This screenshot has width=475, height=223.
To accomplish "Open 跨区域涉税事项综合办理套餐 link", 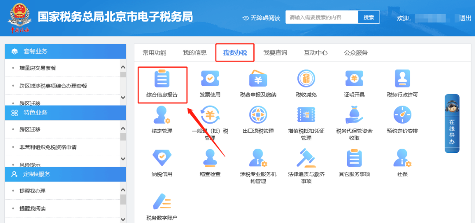I will pyautogui.click(x=53, y=86).
